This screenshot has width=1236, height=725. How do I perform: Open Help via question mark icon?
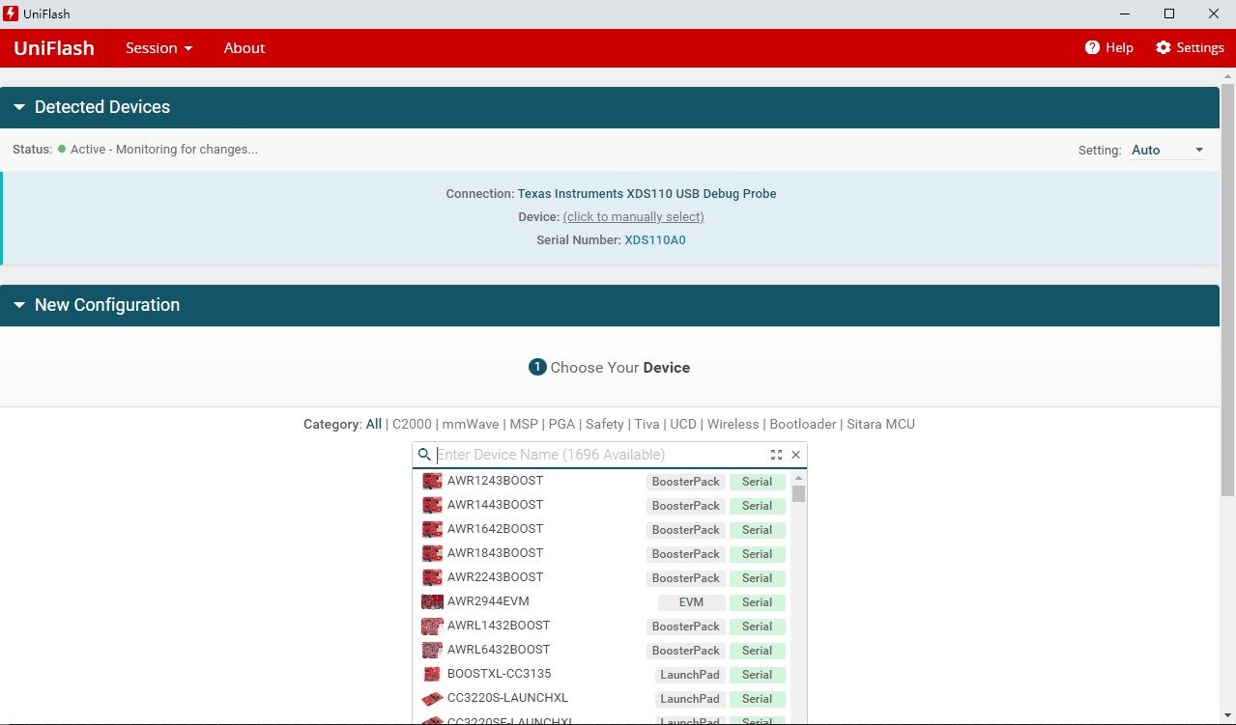(1093, 47)
